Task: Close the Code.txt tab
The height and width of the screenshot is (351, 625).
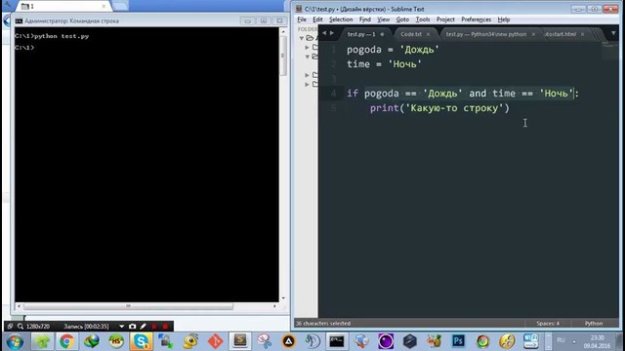Action: 428,35
